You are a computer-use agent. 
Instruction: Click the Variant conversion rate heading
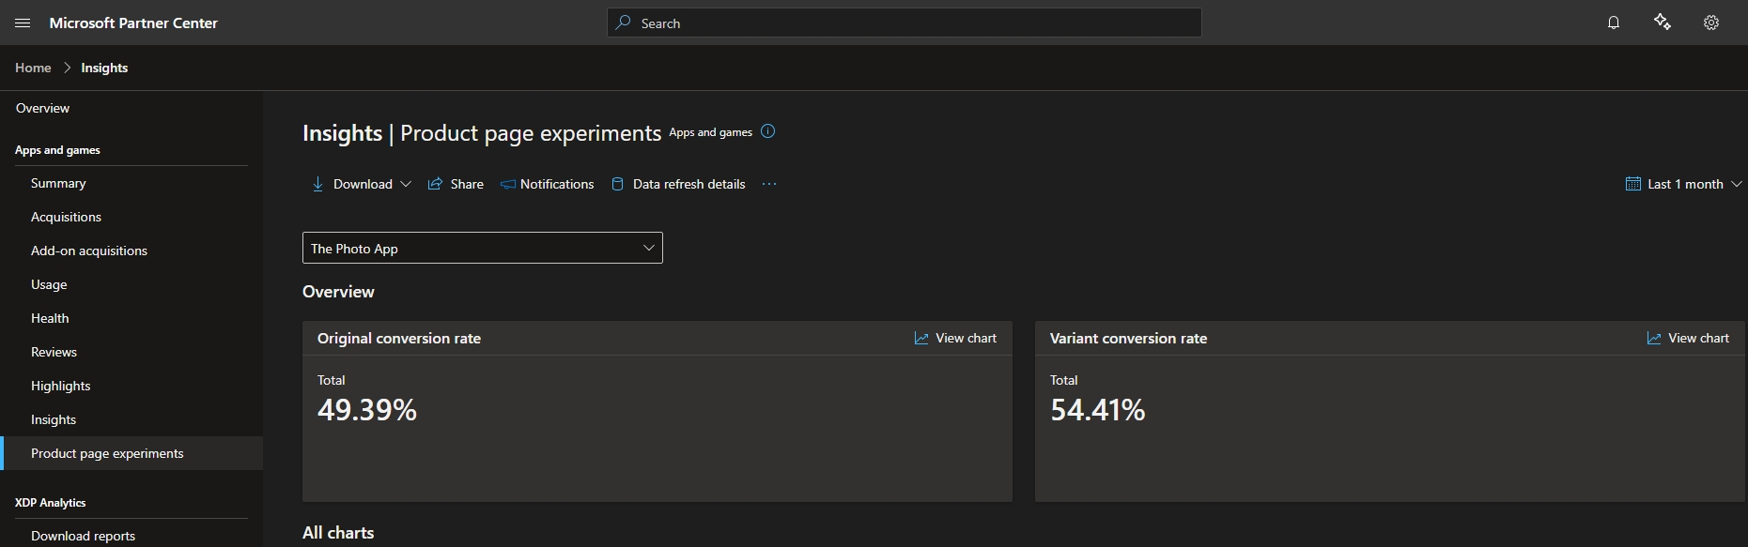tap(1128, 338)
